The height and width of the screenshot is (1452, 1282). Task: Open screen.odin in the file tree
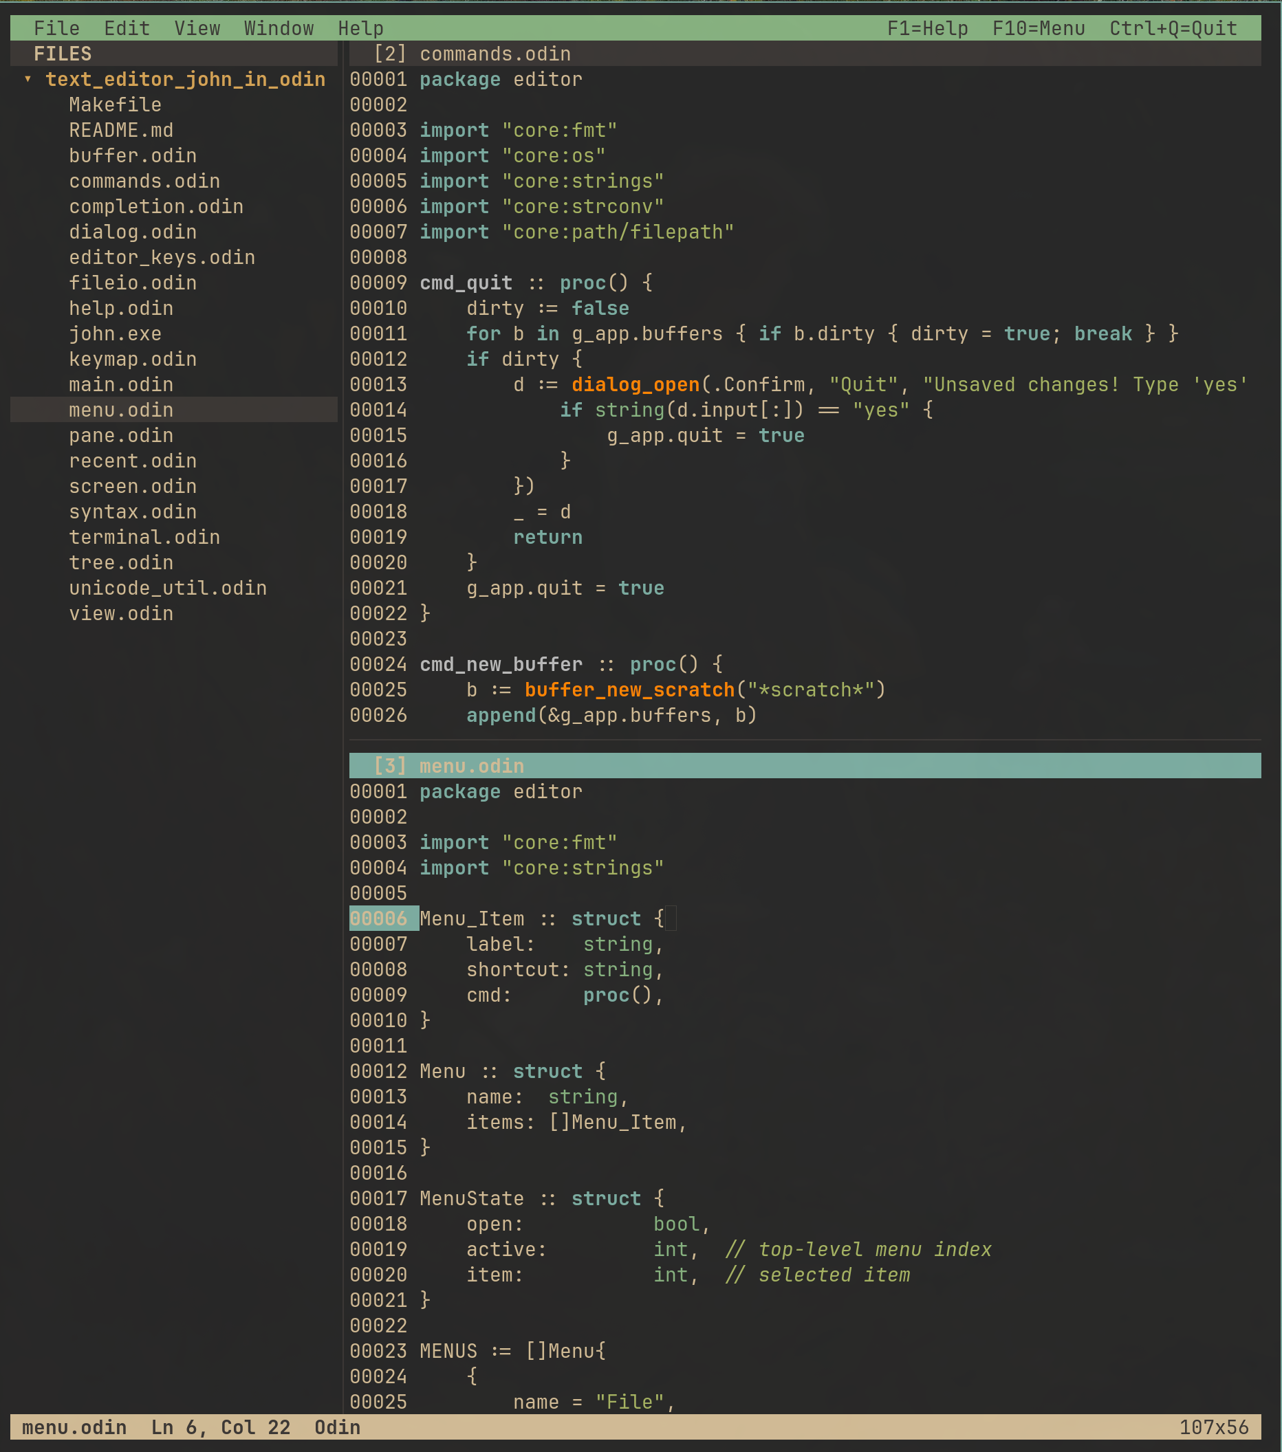[x=133, y=487]
